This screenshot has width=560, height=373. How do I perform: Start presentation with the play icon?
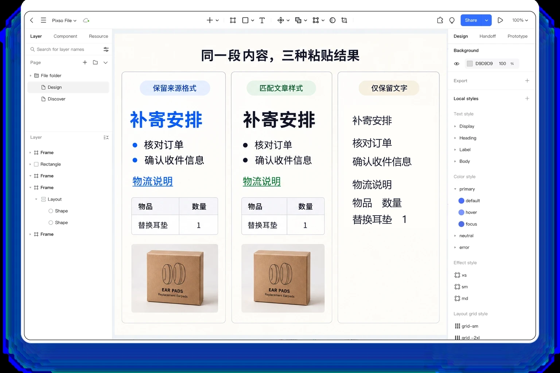[500, 20]
